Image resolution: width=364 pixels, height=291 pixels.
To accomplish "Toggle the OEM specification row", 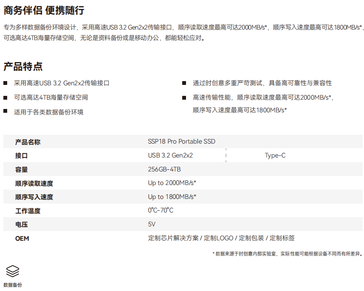I will (x=181, y=238).
